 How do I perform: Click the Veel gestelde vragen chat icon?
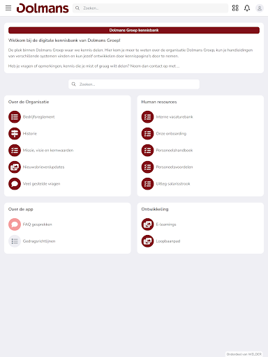pos(15,183)
